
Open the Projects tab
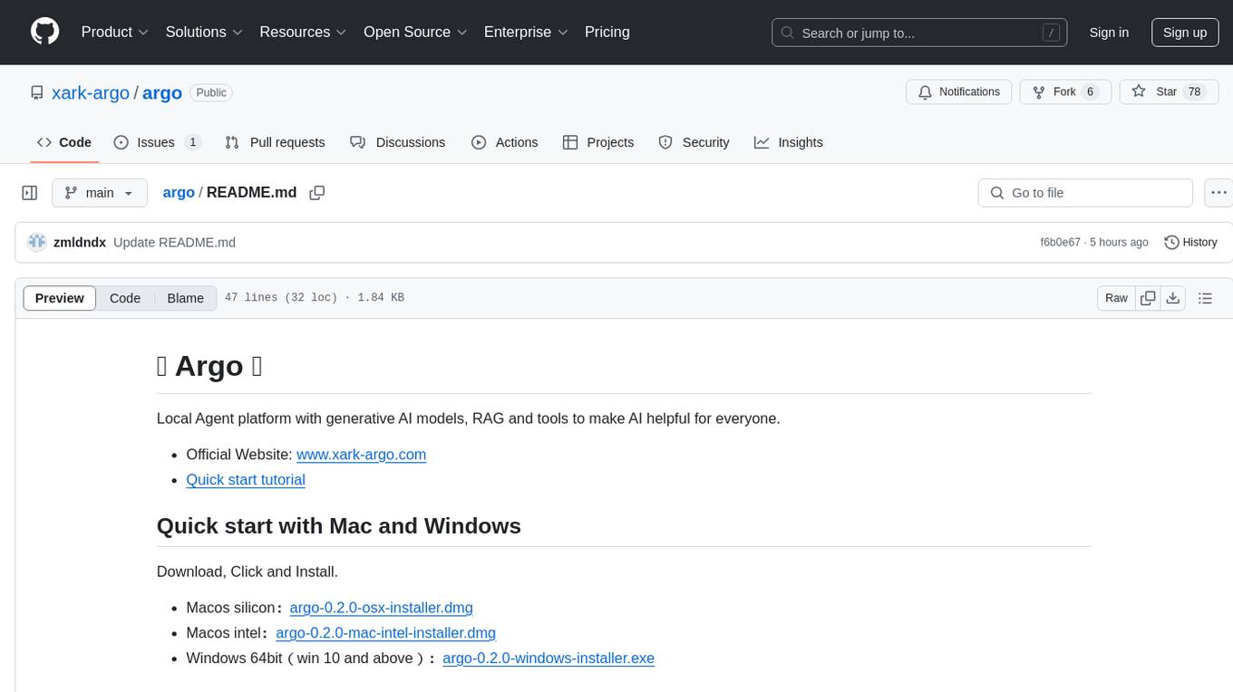[x=598, y=142]
